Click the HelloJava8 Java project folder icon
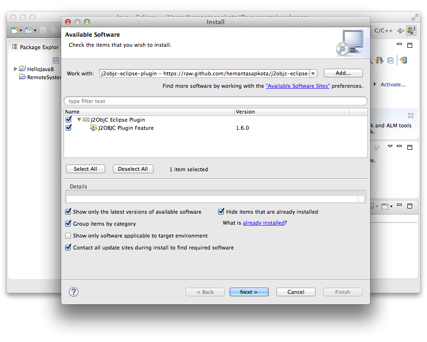 click(22, 69)
